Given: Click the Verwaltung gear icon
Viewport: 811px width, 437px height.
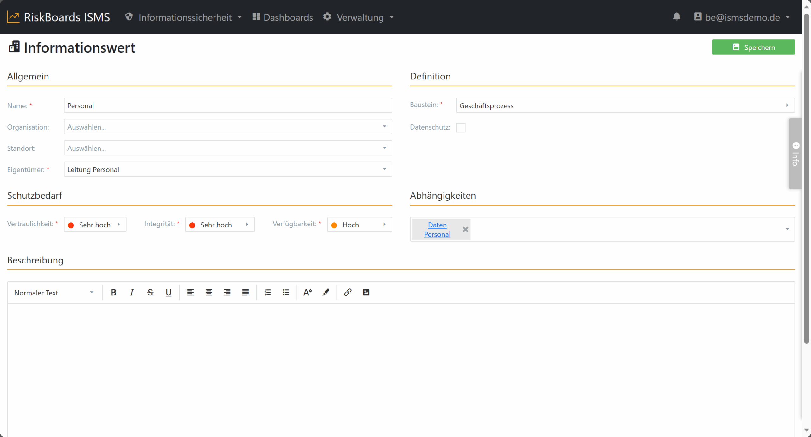Looking at the screenshot, I should 327,17.
